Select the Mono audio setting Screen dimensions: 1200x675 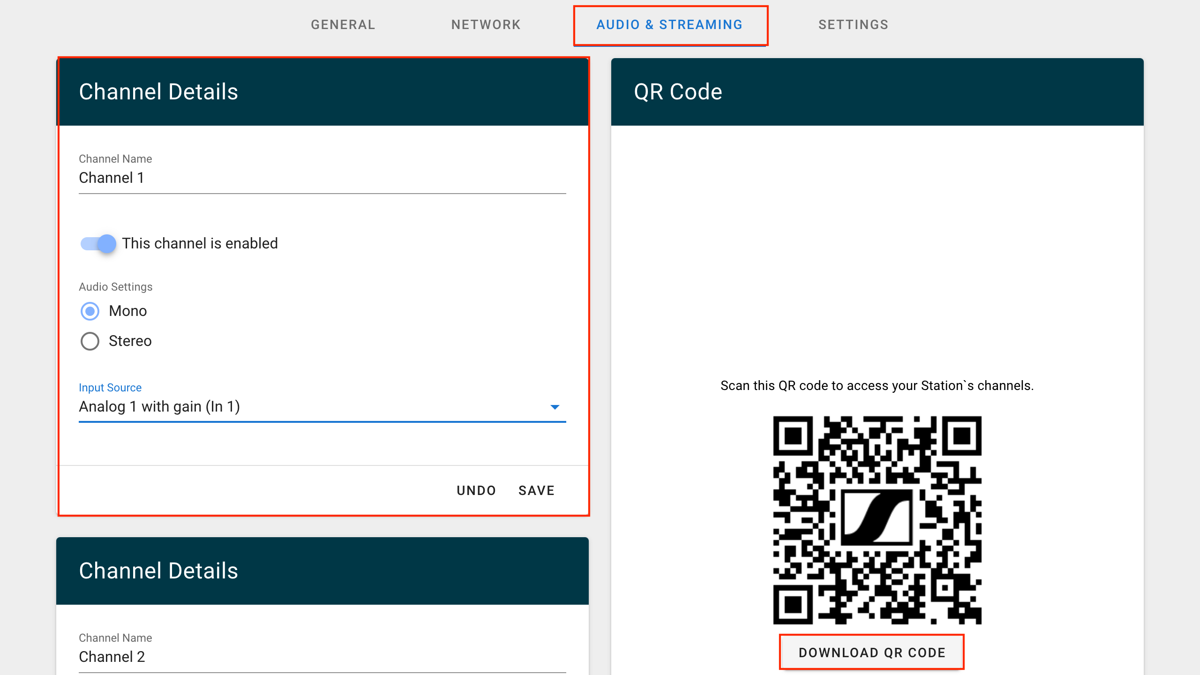90,311
